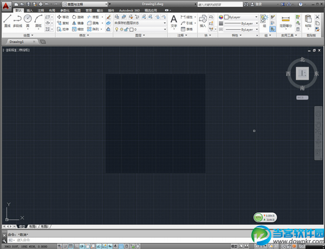Viewport: 325px width, 249px height.
Task: Click the keyword search input field
Action: point(222,4)
